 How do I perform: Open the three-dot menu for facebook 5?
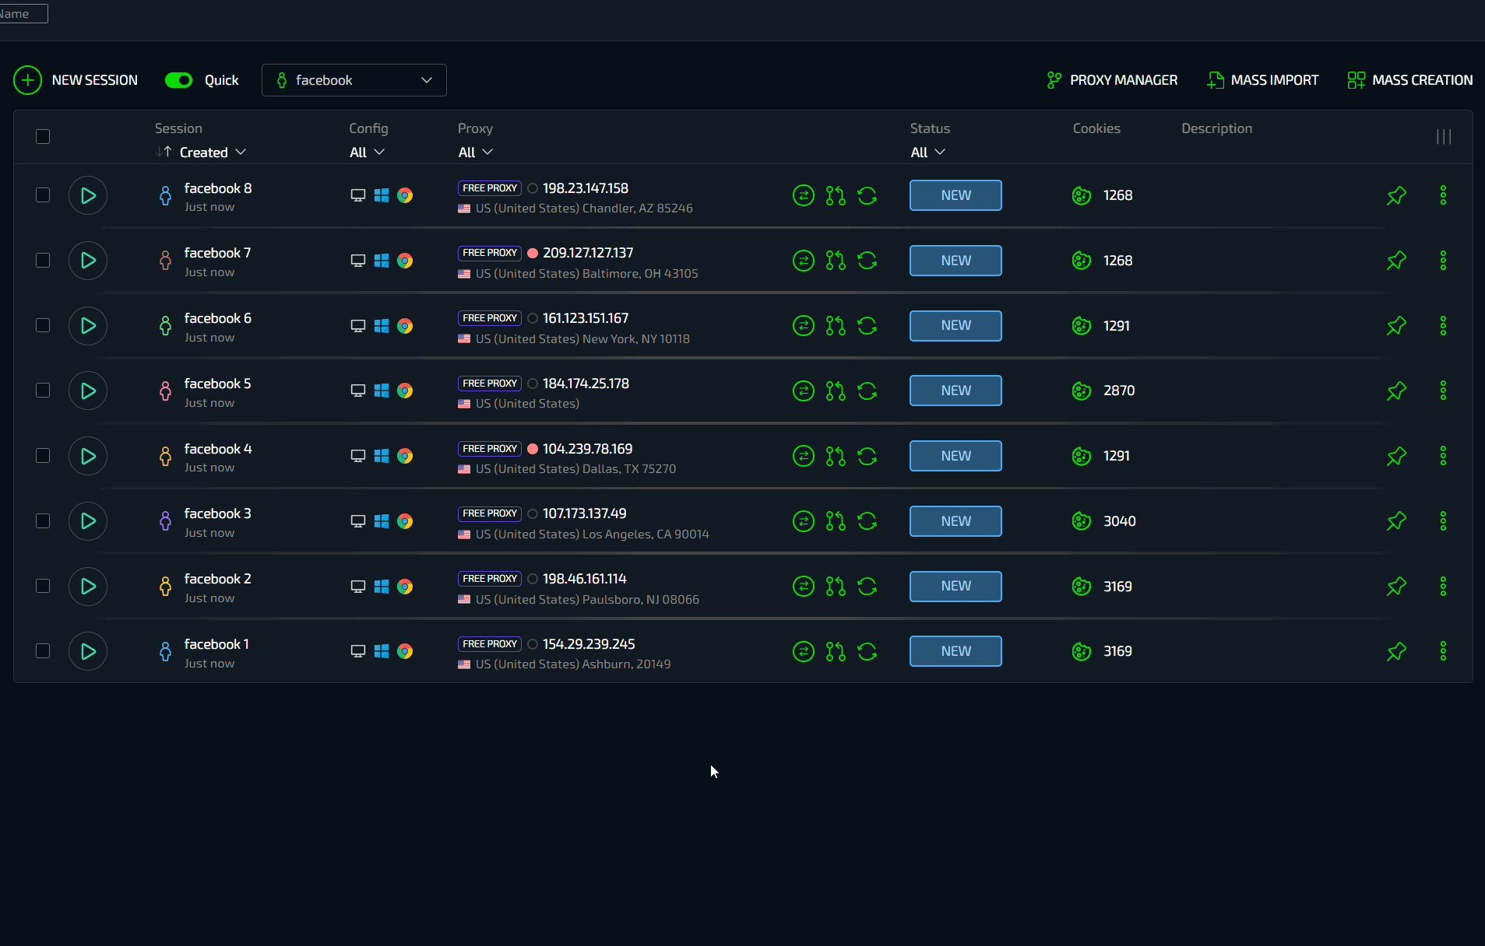[x=1443, y=391]
